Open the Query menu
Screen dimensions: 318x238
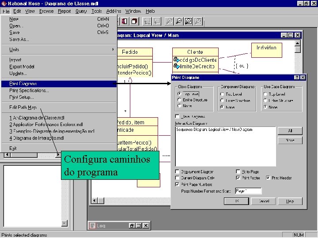(81, 11)
